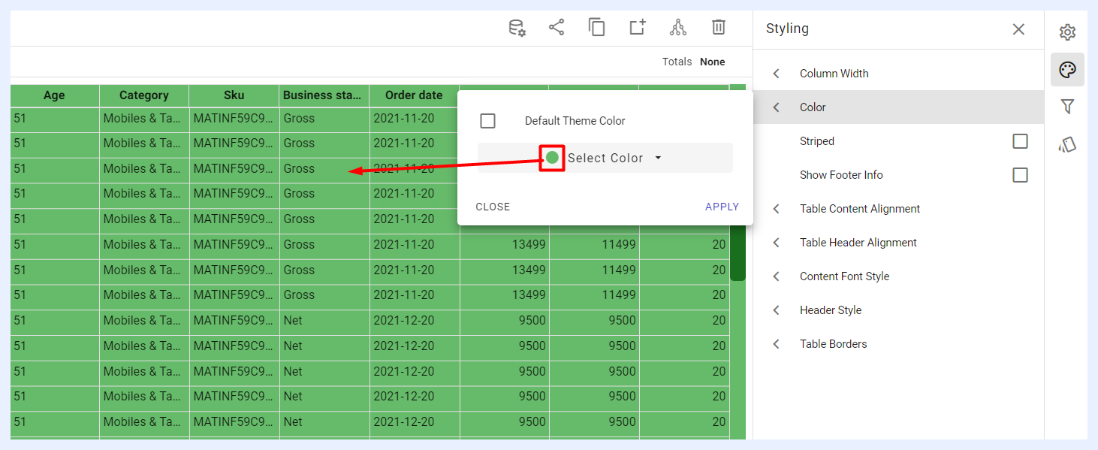Viewport: 1098px width, 450px height.
Task: Select the palette styling sidebar icon
Action: [1067, 70]
